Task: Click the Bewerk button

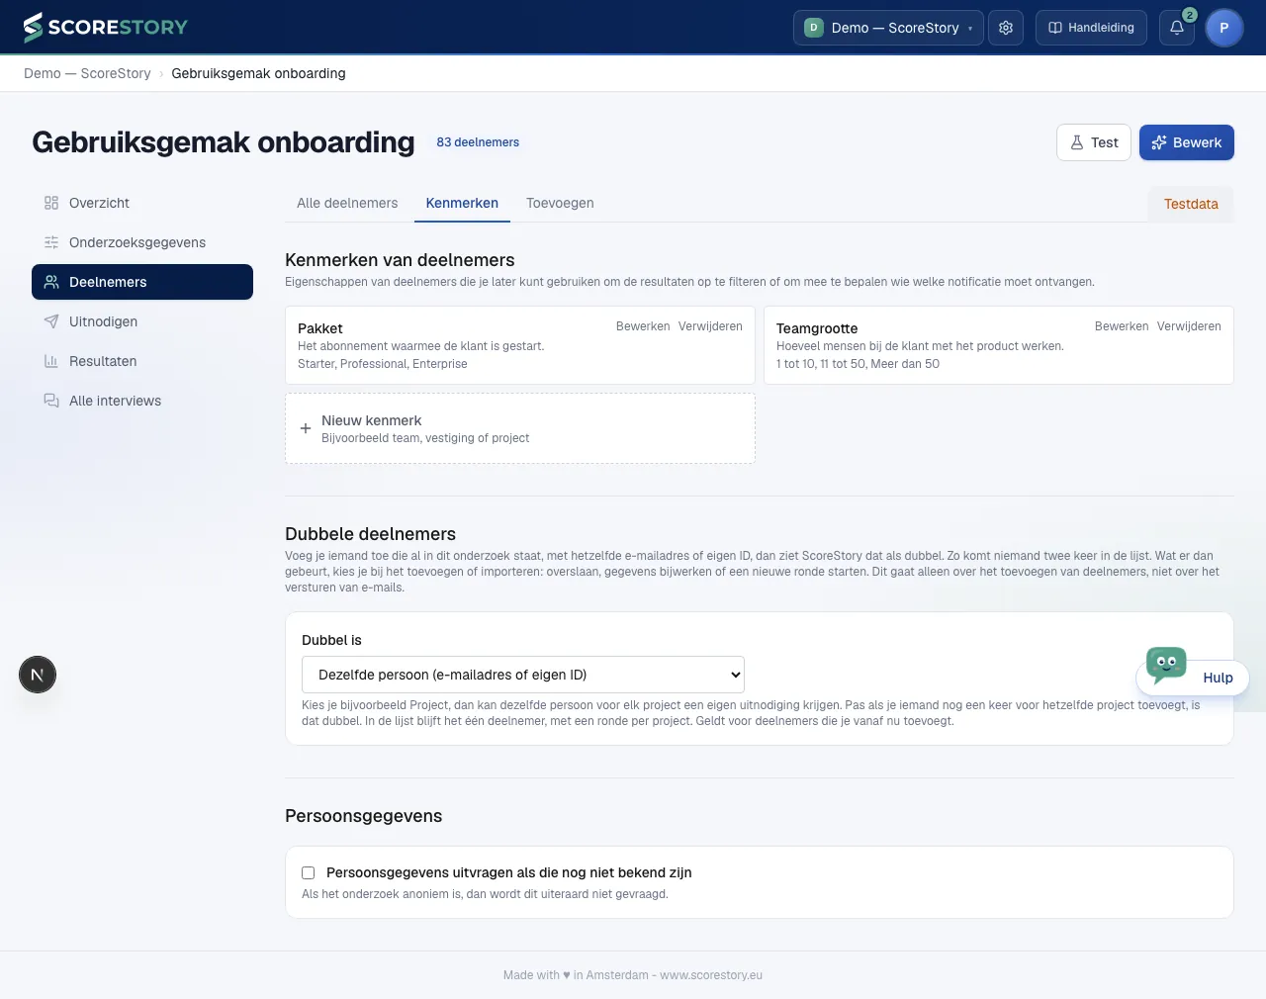Action: click(1187, 142)
